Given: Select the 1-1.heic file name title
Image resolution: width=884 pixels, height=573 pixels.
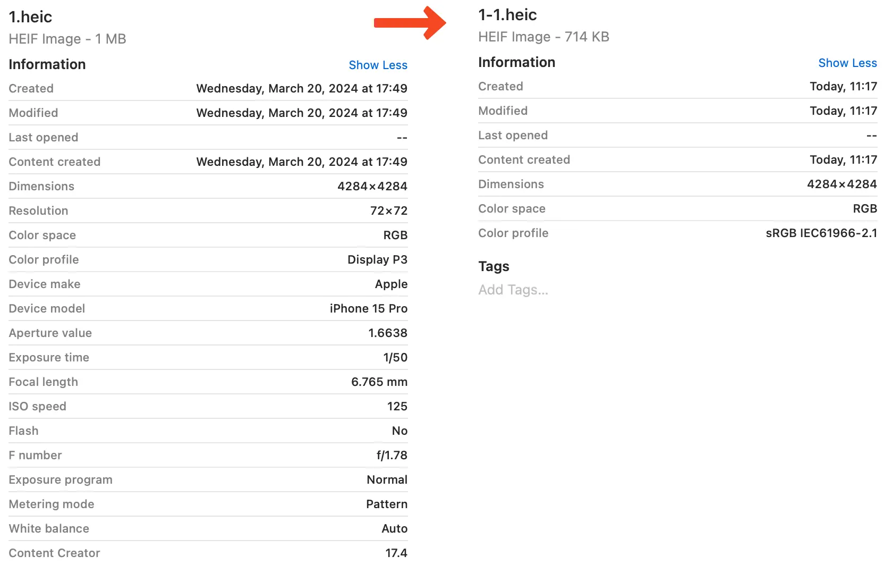Looking at the screenshot, I should [507, 15].
